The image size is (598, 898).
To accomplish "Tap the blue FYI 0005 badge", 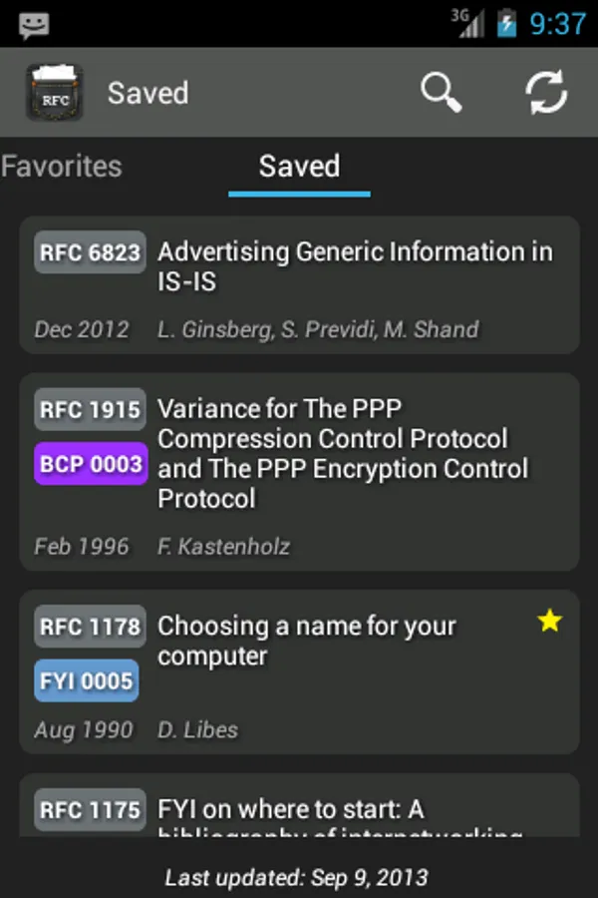I will point(87,680).
